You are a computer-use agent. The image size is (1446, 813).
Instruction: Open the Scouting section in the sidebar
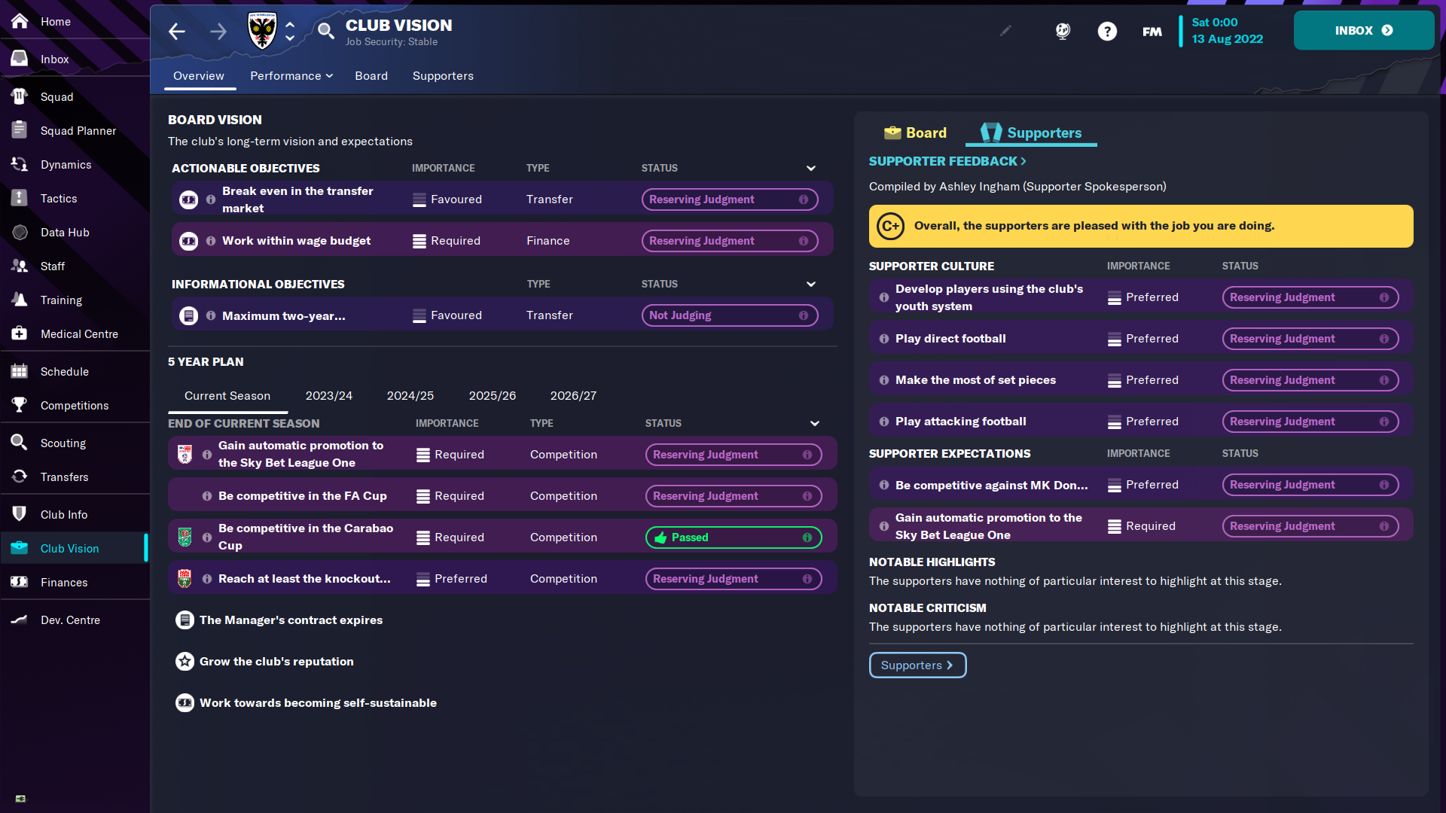64,443
